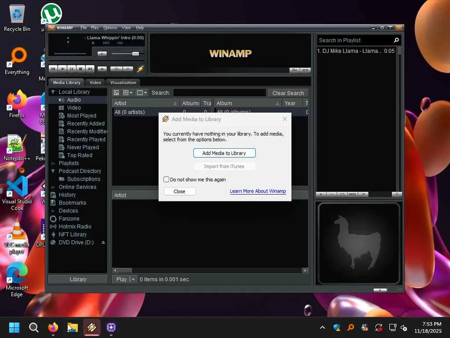
Task: Switch to the Video tab
Action: tap(95, 82)
